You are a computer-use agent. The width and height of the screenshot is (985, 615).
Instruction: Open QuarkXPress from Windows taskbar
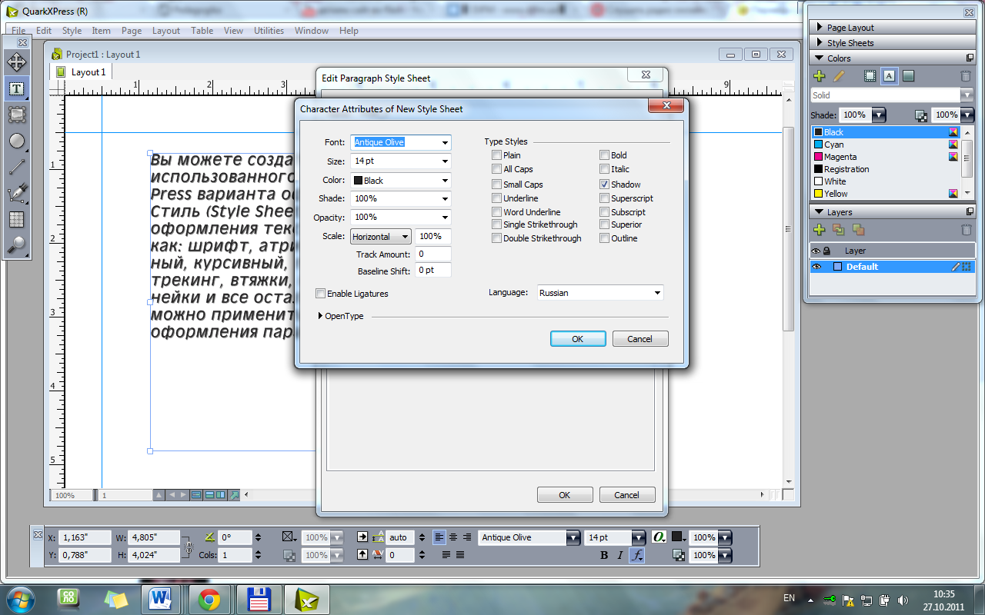click(306, 599)
